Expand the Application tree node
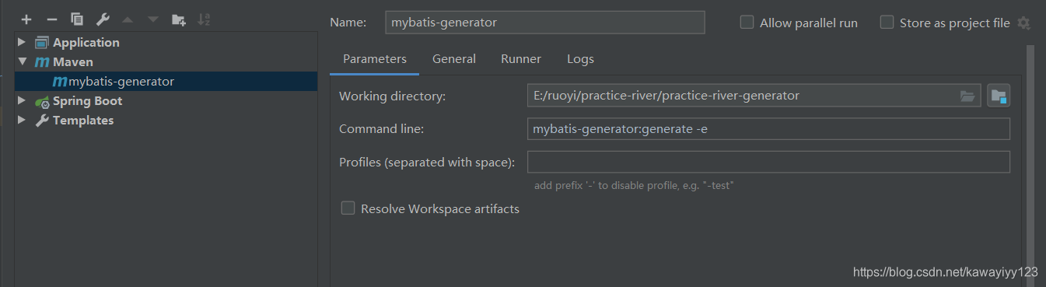1046x287 pixels. click(x=22, y=42)
